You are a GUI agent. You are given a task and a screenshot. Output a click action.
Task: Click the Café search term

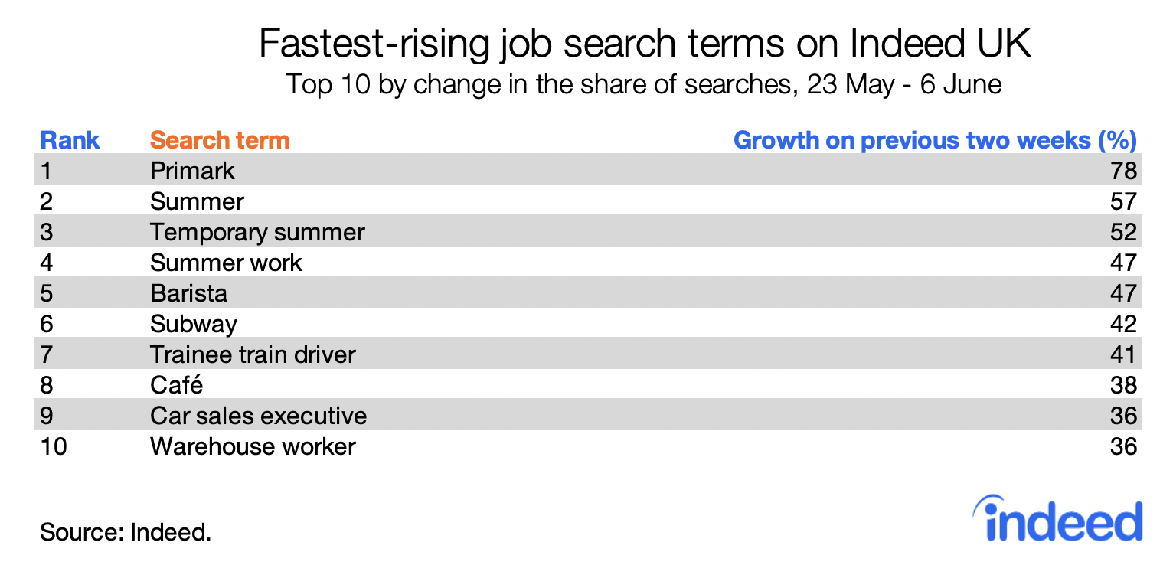coord(177,385)
